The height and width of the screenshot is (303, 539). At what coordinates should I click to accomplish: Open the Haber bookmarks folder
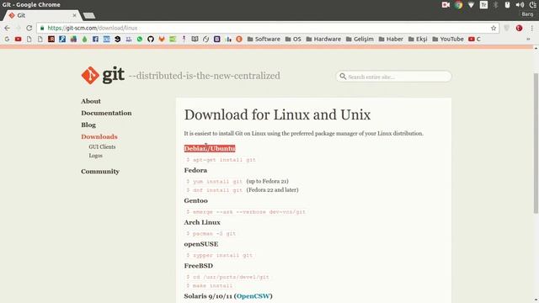point(391,40)
